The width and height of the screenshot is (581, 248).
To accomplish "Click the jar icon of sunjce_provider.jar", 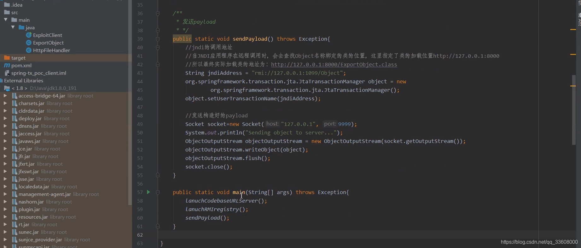I will pos(15,239).
